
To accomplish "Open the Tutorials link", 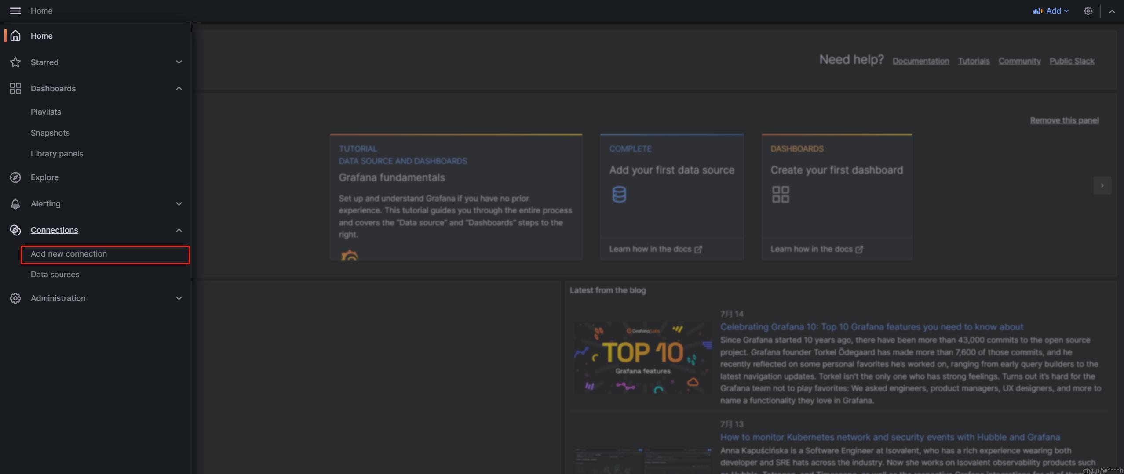I will (974, 61).
